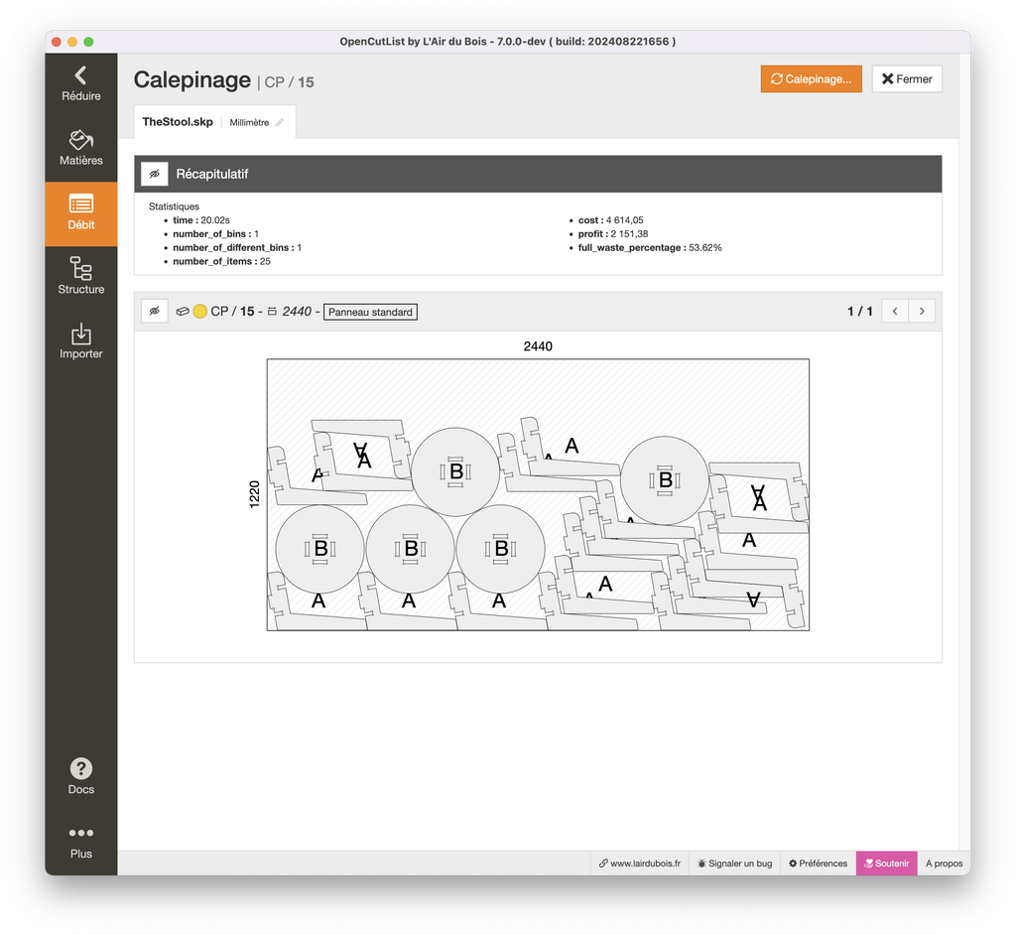Click the 2440 width dimension above sheet
Viewport: 1016px width, 935px height.
coord(538,346)
